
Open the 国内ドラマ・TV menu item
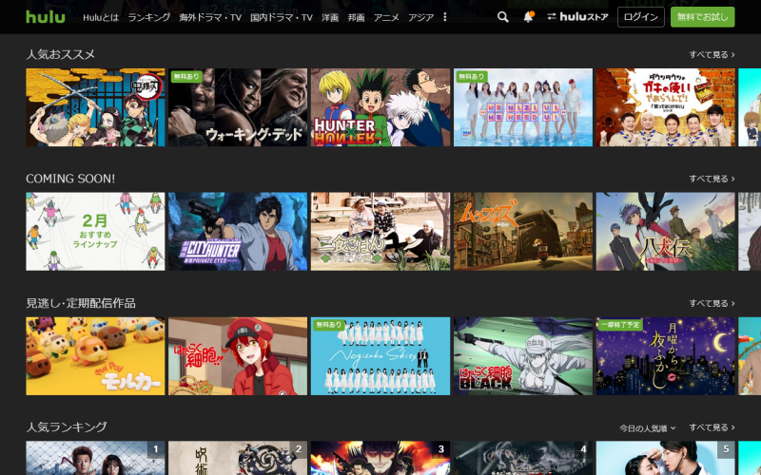[x=282, y=17]
